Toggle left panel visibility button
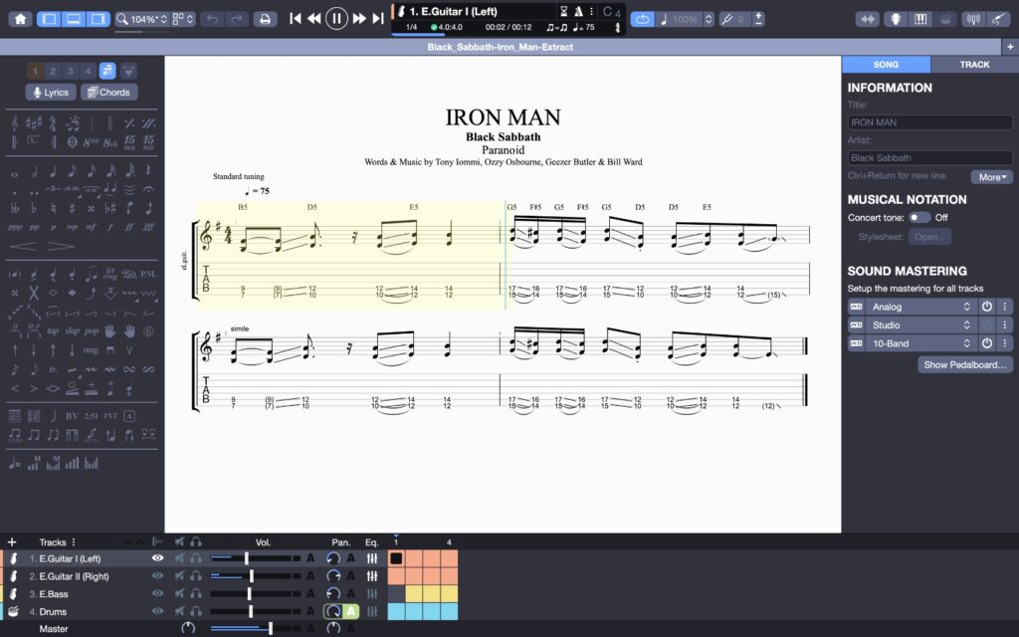The image size is (1019, 637). [49, 19]
